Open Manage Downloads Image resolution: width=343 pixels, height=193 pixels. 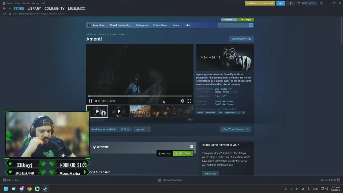[170, 180]
